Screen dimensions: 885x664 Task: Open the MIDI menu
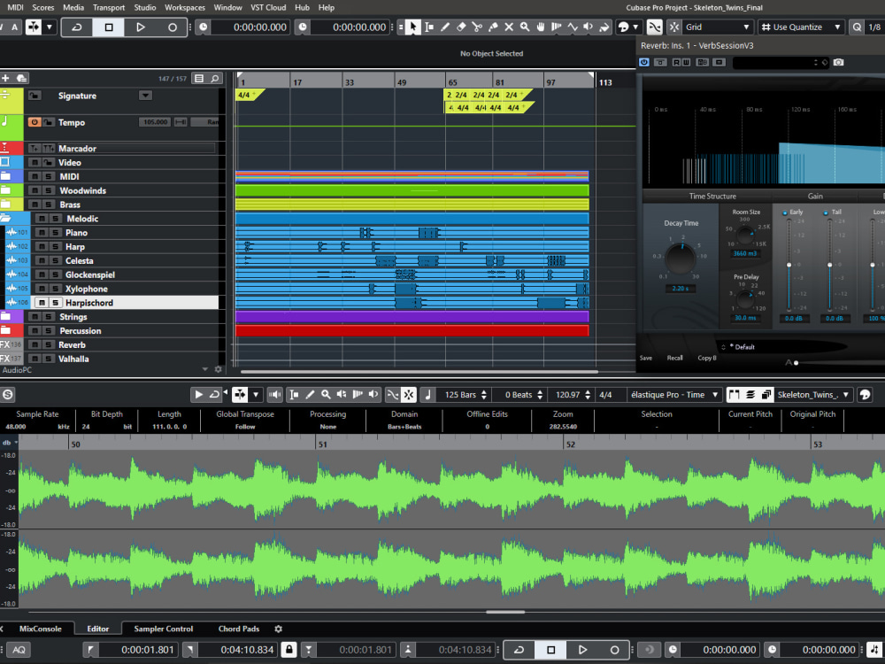(x=15, y=7)
